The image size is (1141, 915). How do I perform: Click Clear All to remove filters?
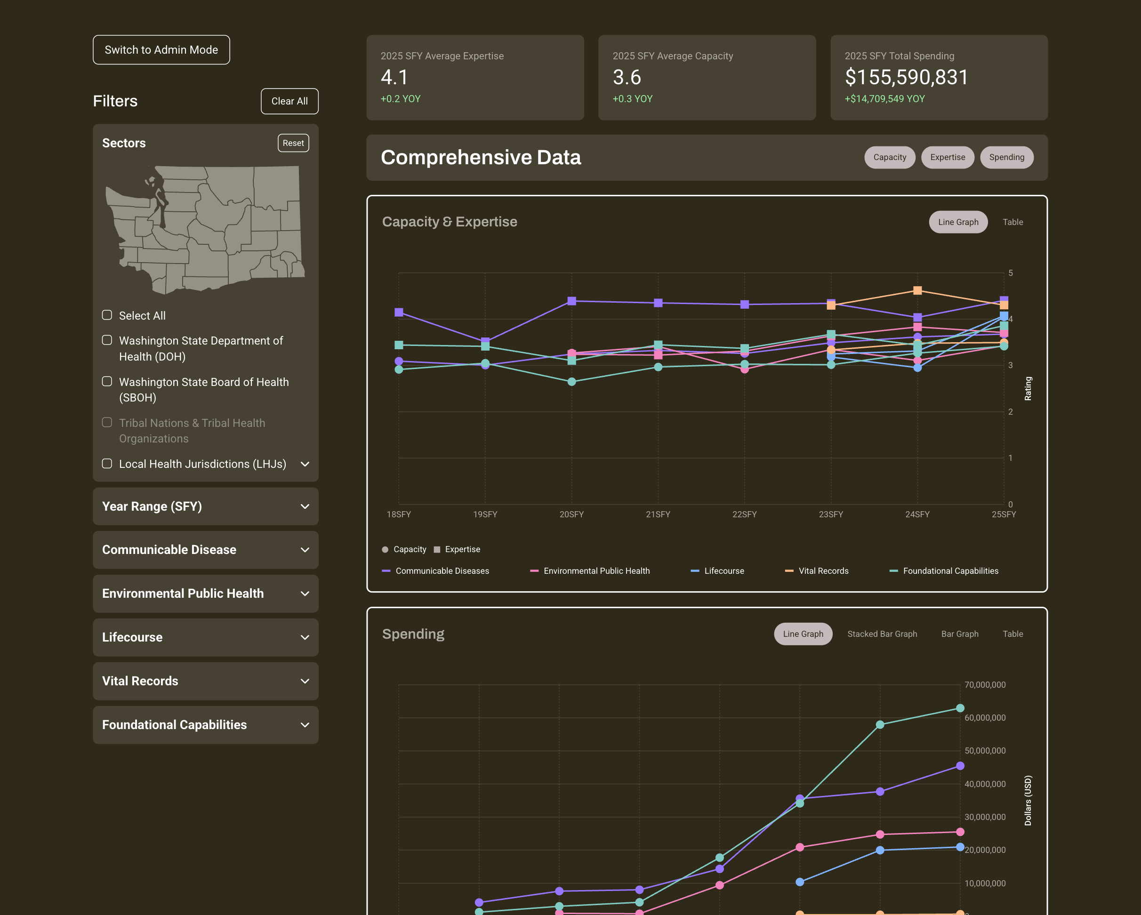(289, 101)
